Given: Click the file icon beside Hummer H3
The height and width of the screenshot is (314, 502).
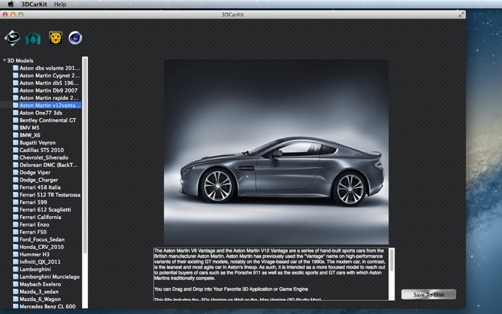Looking at the screenshot, I should point(15,254).
